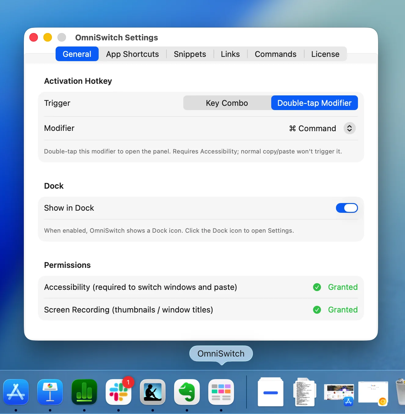Click the Show in Dock label
The image size is (405, 414).
(x=69, y=208)
